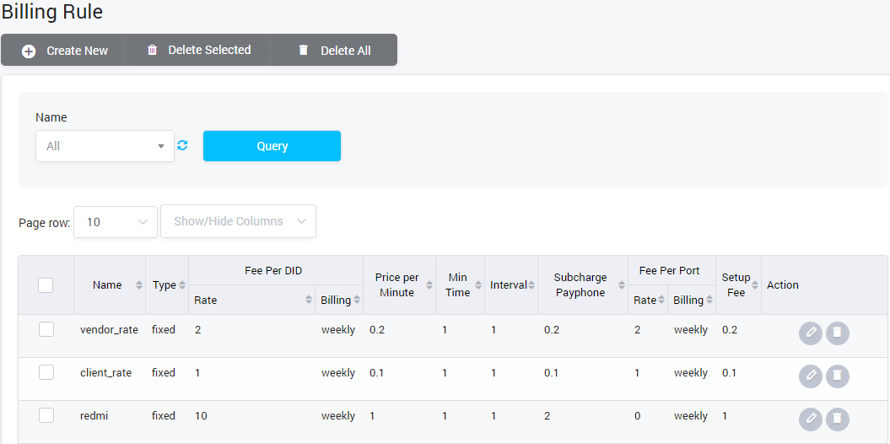Click Create New button
This screenshot has height=444, width=890.
pos(64,51)
